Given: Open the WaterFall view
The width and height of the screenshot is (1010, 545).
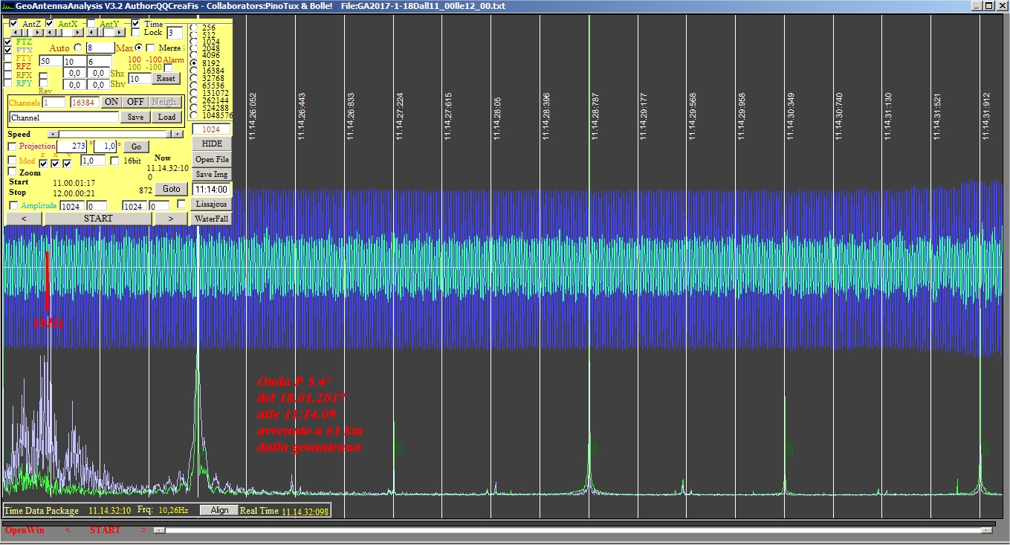Looking at the screenshot, I should pyautogui.click(x=212, y=219).
